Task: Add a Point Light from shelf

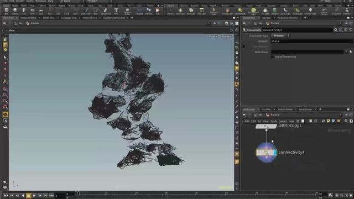Action: [180, 11]
